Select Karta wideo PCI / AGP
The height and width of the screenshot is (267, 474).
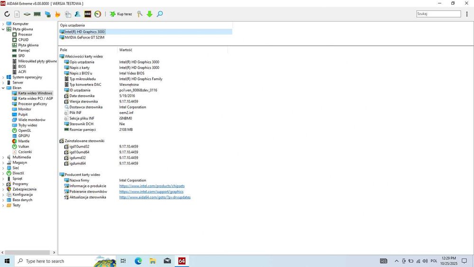click(x=36, y=99)
